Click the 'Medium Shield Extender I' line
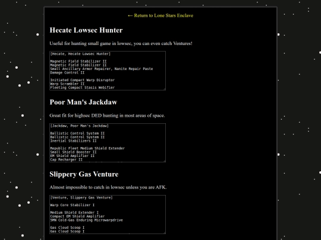This screenshot has height=240, width=321. pos(74,213)
